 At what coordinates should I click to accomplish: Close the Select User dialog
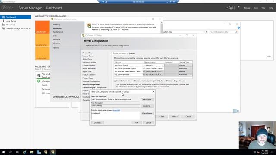pyautogui.click(x=153, y=92)
